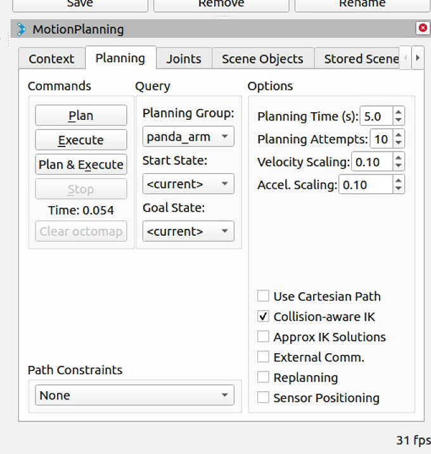The image size is (431, 454).
Task: Switch to the Joints tab
Action: click(184, 59)
